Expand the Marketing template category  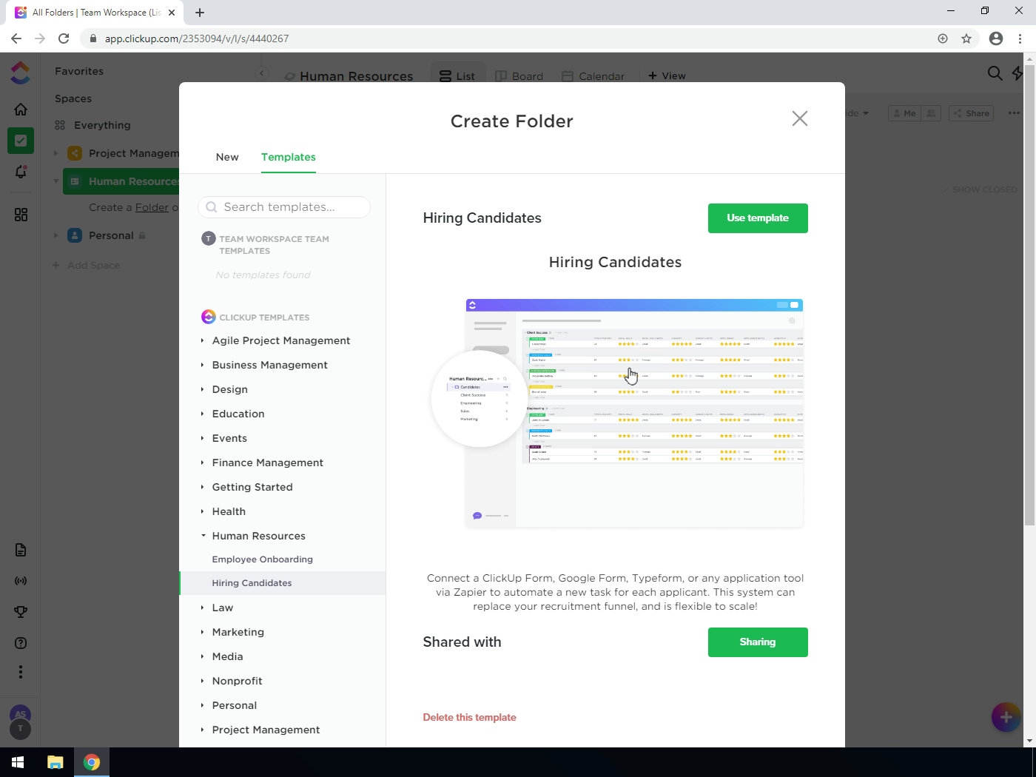[x=238, y=632]
